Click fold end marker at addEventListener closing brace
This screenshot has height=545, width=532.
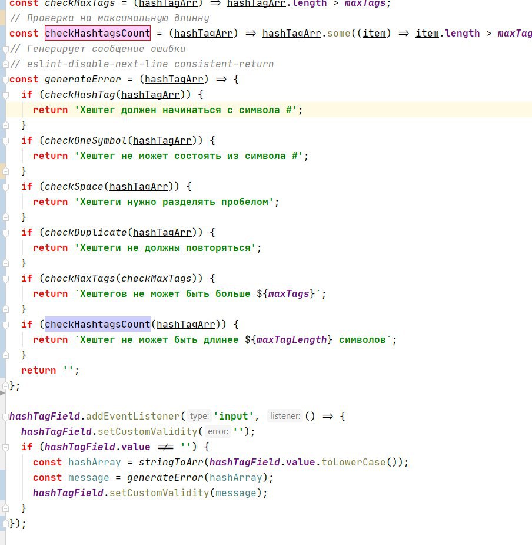5,523
